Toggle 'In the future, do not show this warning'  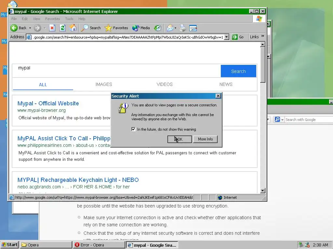(x=133, y=129)
